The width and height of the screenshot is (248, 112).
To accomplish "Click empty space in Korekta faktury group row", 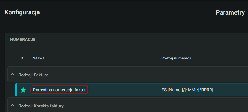I will 142,106.
